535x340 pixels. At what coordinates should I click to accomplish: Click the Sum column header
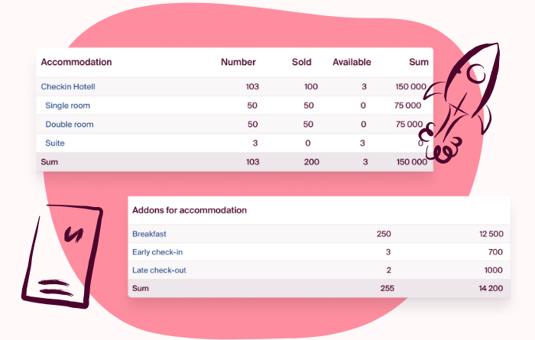419,62
